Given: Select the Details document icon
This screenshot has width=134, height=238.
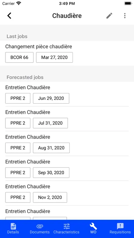Looking at the screenshot, I should point(13,226).
